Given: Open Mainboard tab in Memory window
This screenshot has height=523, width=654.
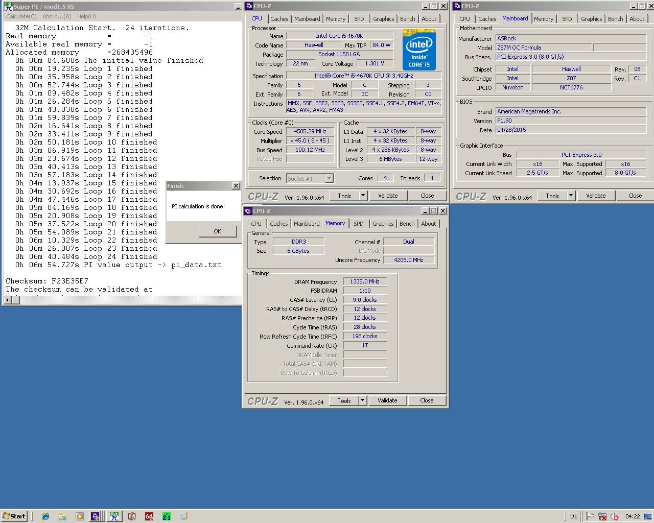Looking at the screenshot, I should click(x=307, y=224).
